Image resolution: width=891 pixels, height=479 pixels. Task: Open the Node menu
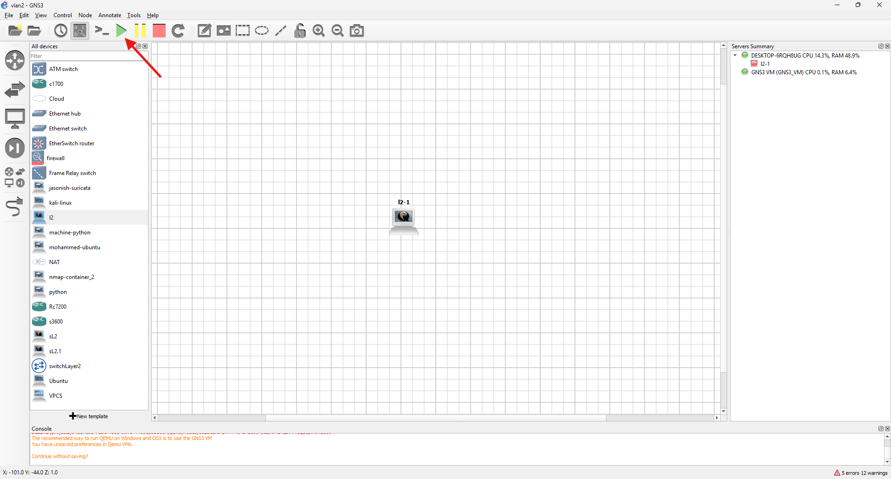(x=85, y=15)
